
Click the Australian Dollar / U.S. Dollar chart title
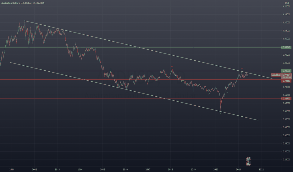pyautogui.click(x=23, y=3)
